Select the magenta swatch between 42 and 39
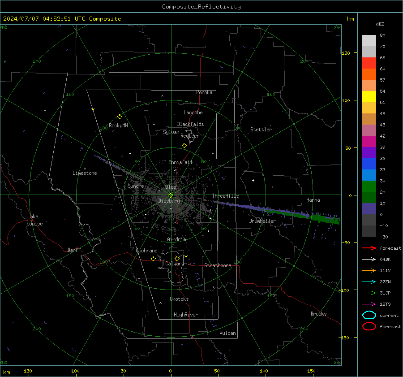403x377 pixels. pos(369,142)
